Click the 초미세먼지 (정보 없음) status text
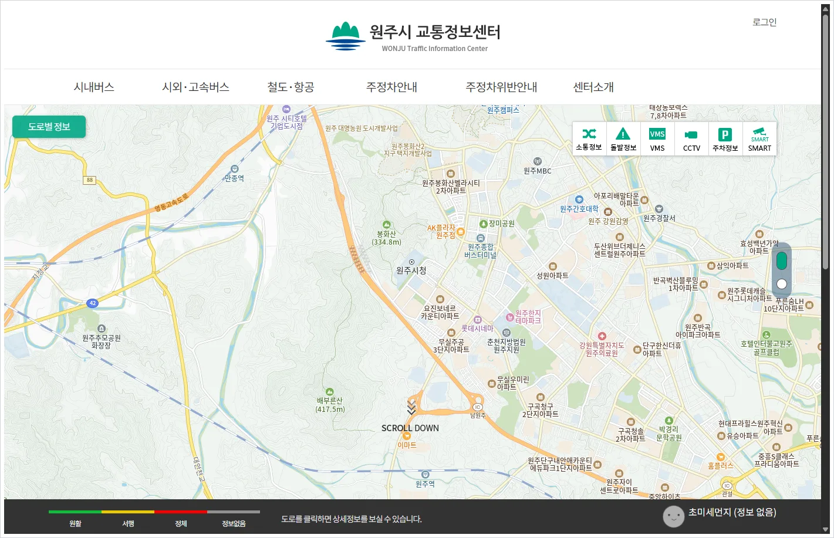Screen dimensions: 834x538 coord(732,512)
